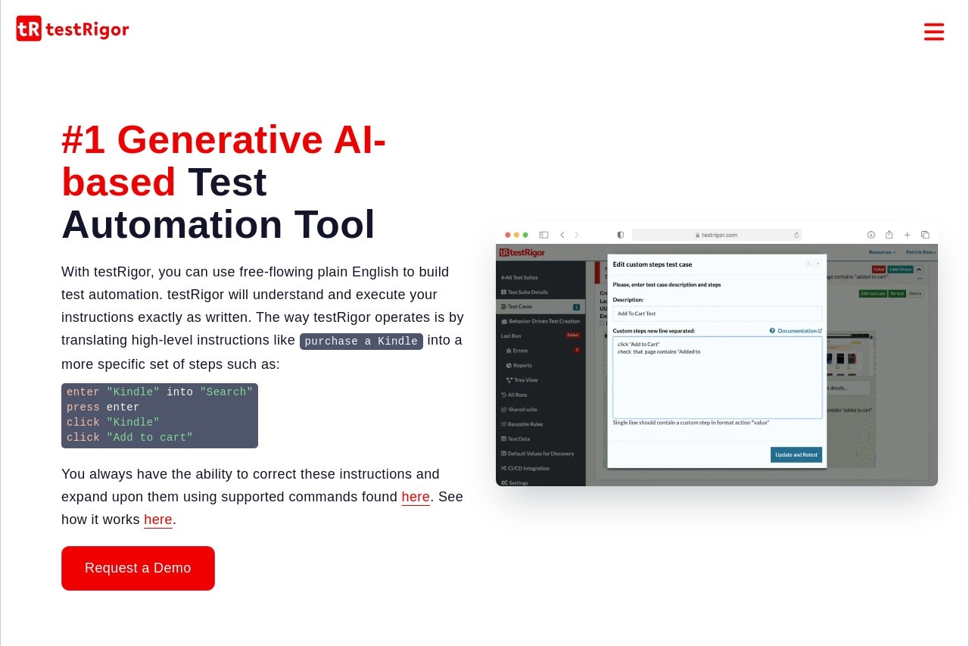Click the 'press enter' code line
This screenshot has height=646, width=969.
click(x=103, y=407)
